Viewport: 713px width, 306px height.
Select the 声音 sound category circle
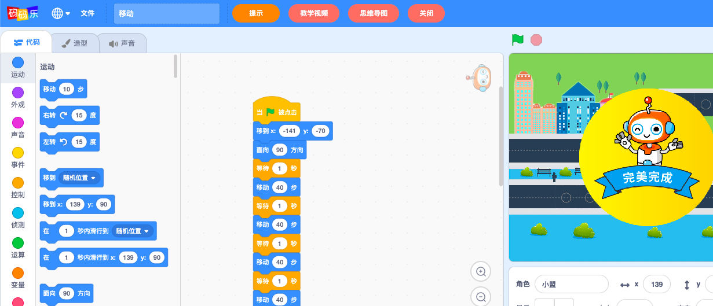18,123
